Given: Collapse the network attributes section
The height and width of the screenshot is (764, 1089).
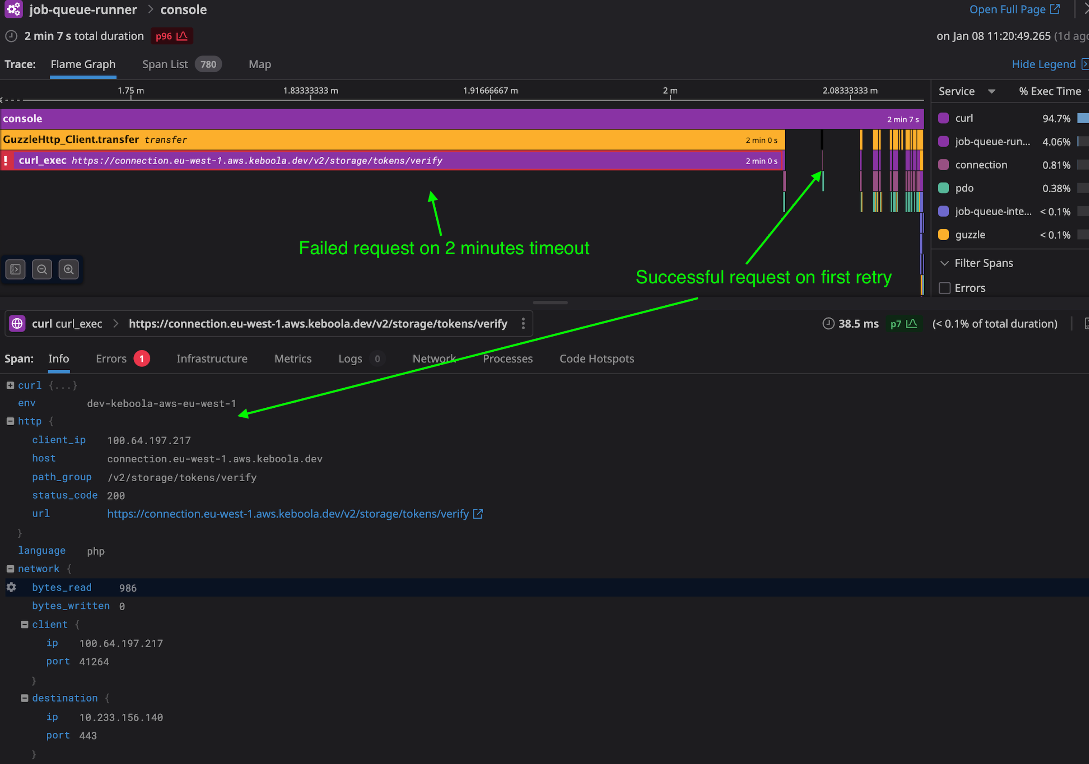Looking at the screenshot, I should pos(10,568).
